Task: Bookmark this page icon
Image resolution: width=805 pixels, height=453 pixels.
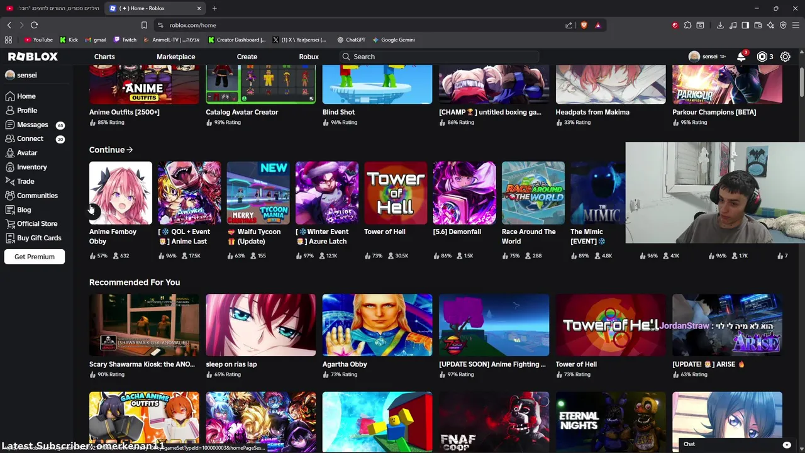Action: [x=144, y=25]
